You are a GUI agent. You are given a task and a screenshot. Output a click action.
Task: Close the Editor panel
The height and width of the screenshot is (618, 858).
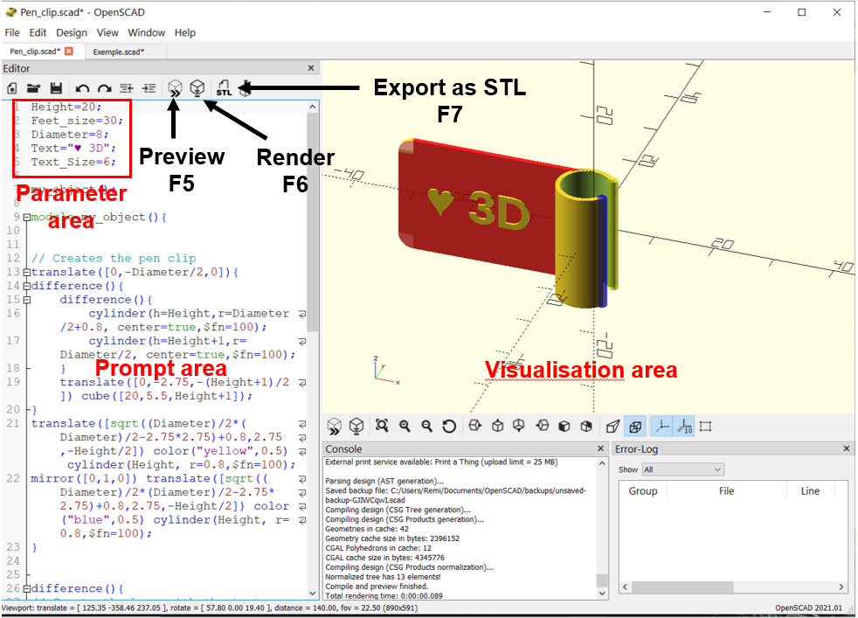pos(311,68)
